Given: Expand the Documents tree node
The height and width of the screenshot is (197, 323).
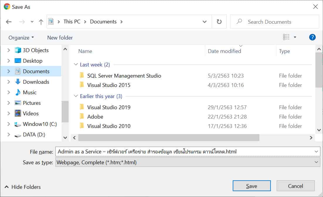Looking at the screenshot, I should pos(8,71).
